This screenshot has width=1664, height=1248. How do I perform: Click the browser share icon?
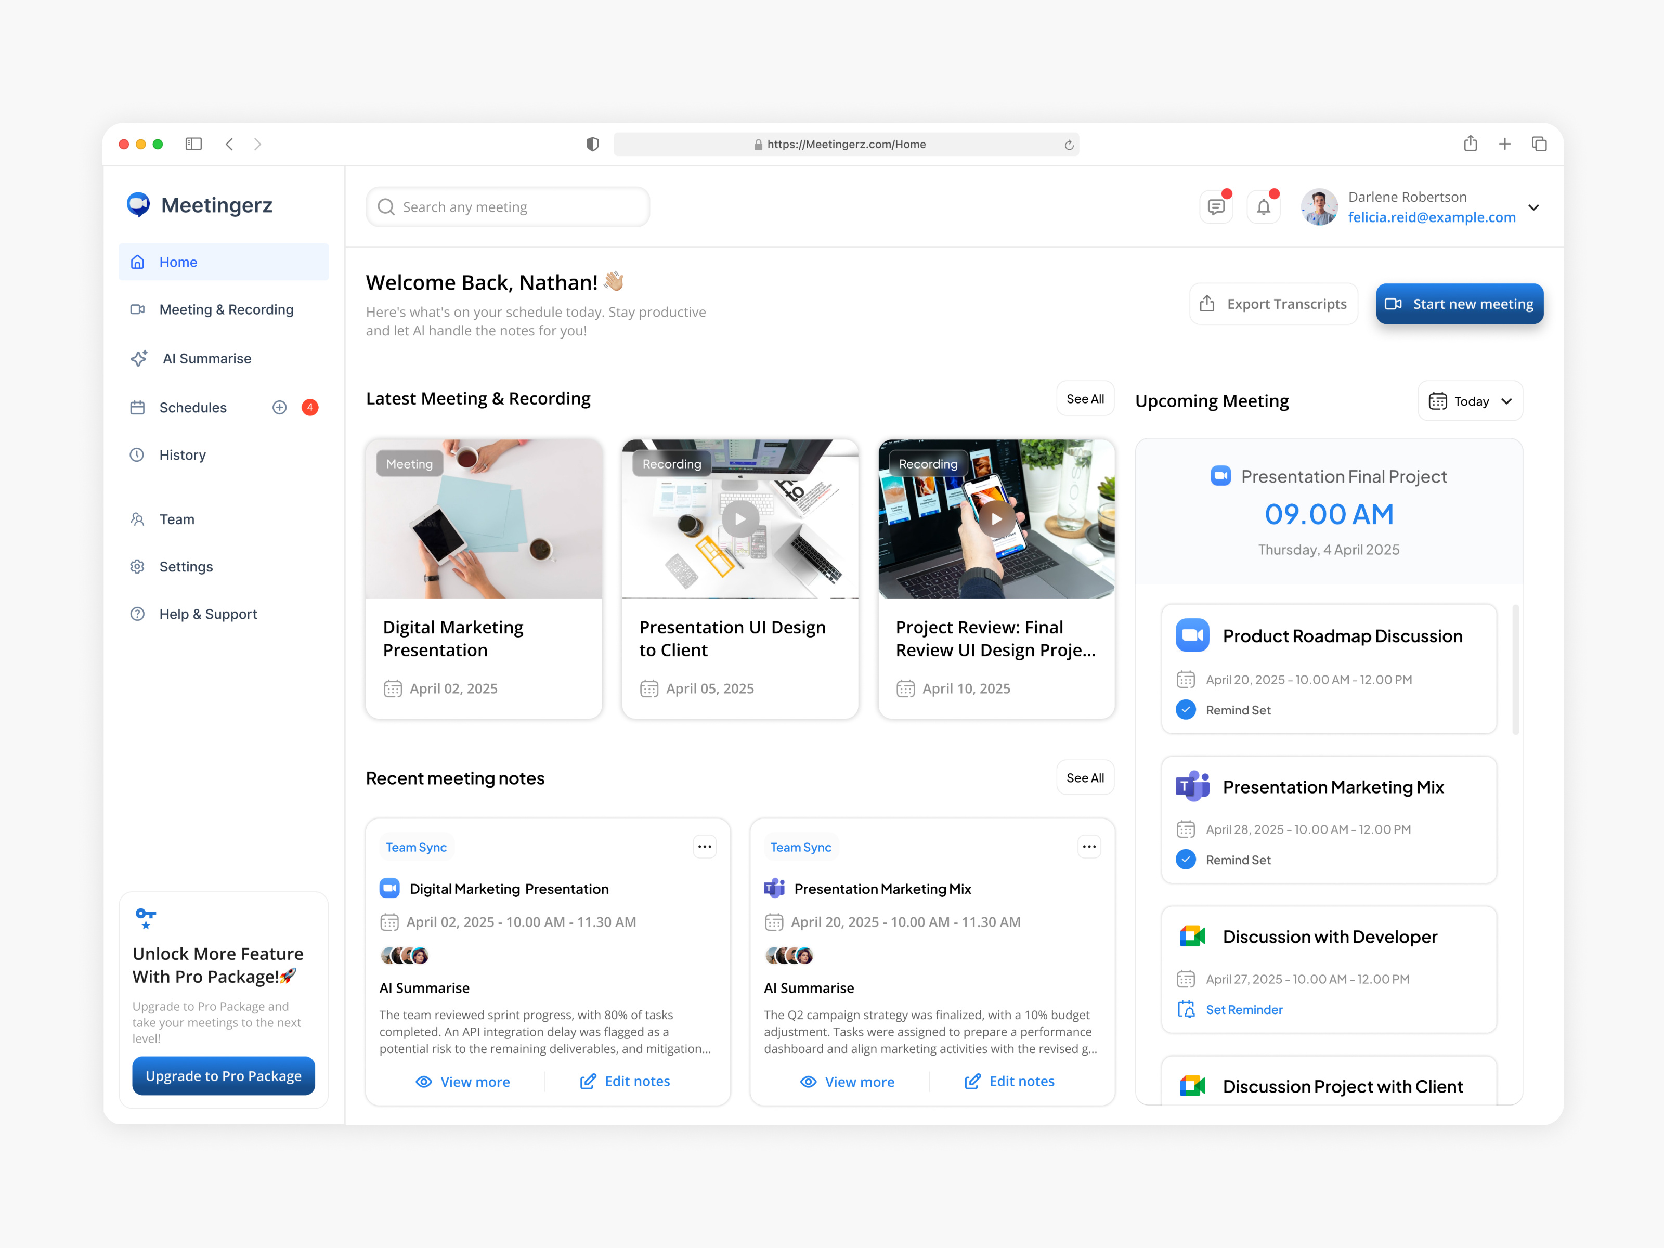click(1470, 144)
